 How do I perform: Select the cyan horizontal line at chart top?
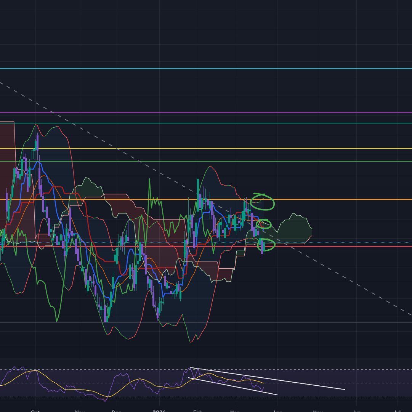click(x=206, y=69)
